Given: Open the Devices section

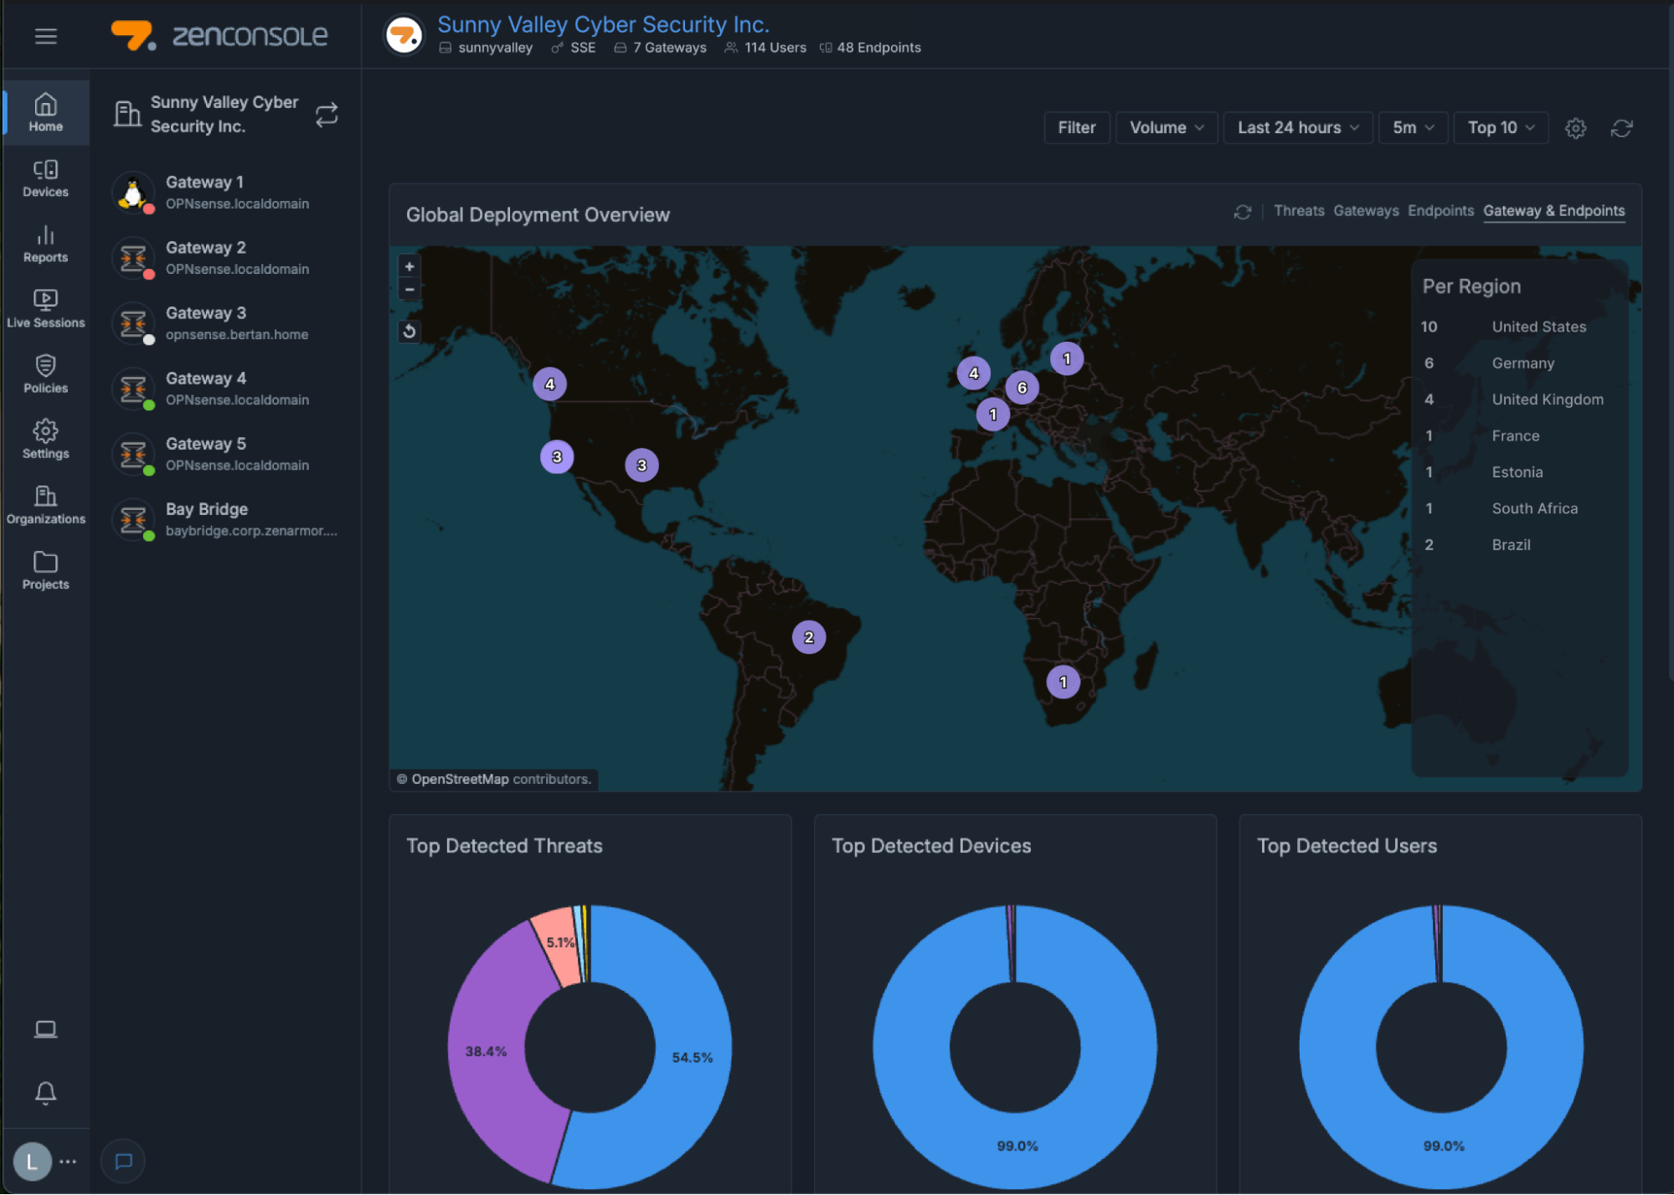Looking at the screenshot, I should pos(46,178).
